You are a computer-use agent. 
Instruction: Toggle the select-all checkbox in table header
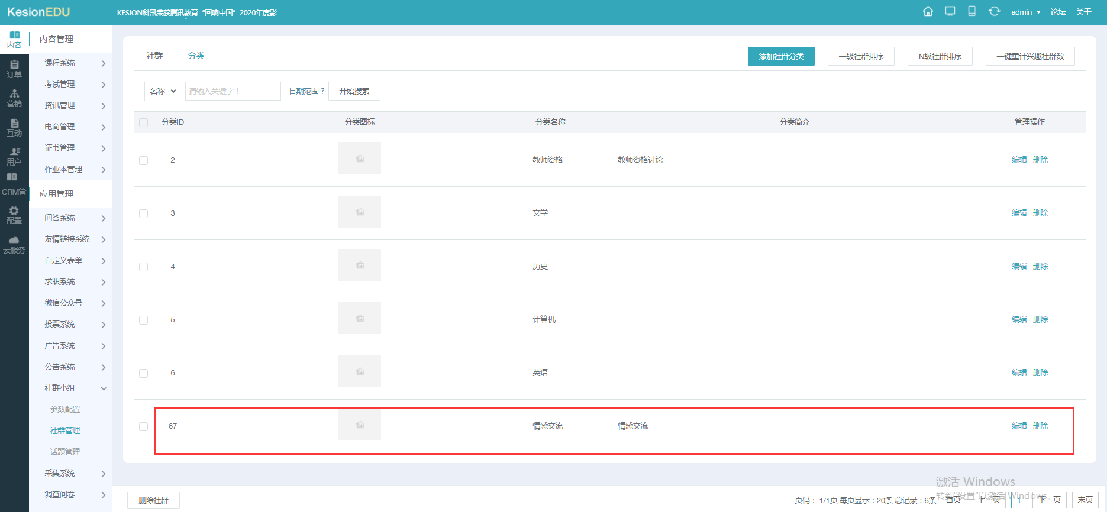point(143,122)
